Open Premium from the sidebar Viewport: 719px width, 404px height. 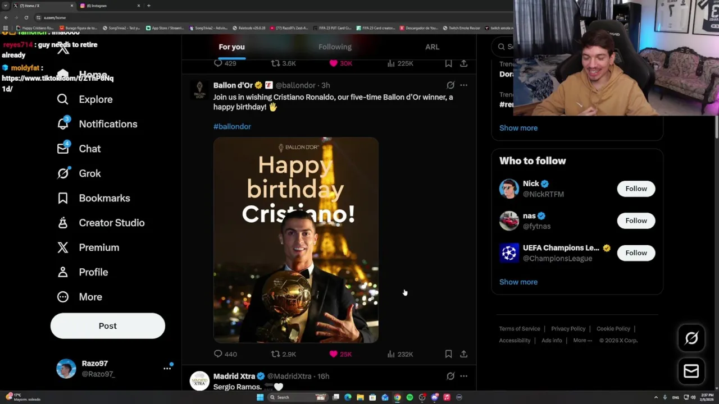(88, 247)
